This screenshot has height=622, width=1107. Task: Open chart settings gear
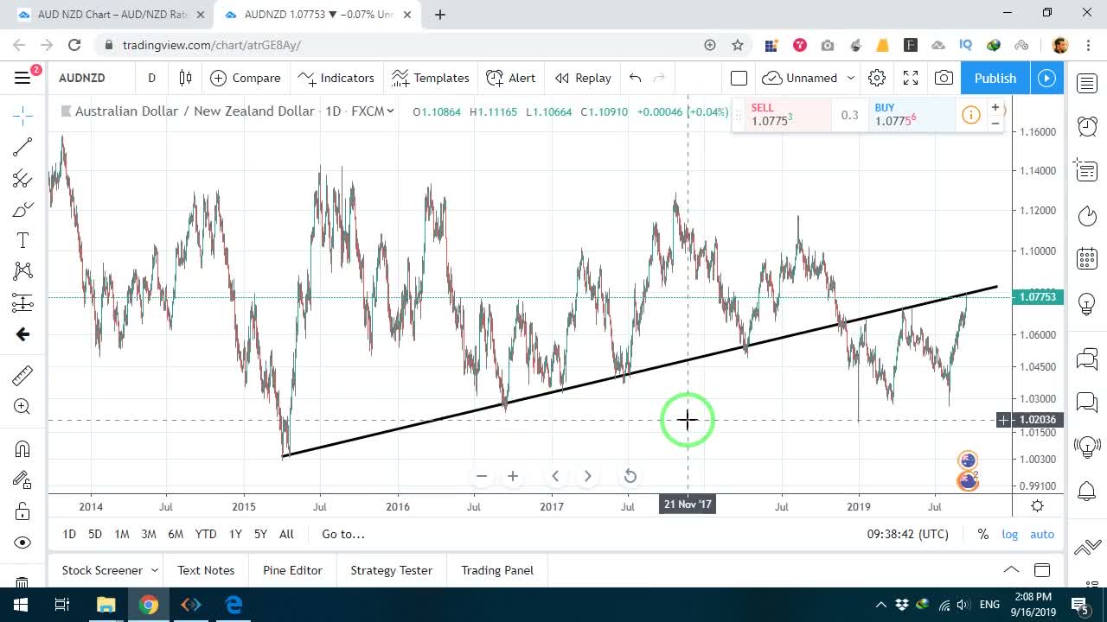pyautogui.click(x=877, y=78)
